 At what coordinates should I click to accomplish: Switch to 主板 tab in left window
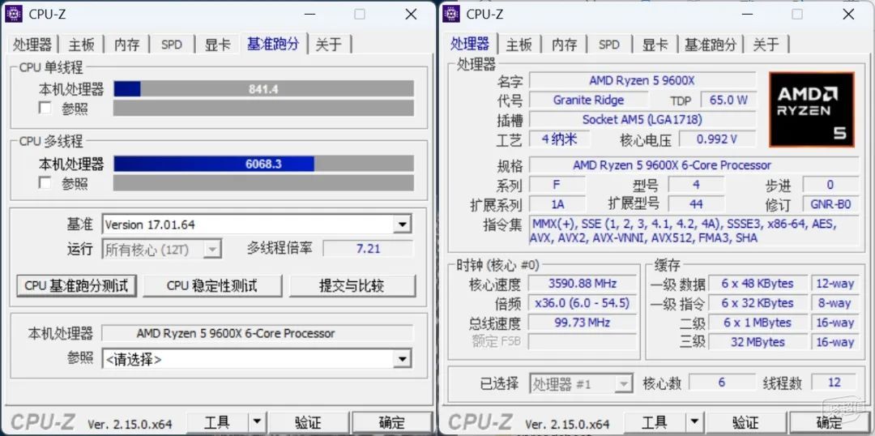(82, 45)
